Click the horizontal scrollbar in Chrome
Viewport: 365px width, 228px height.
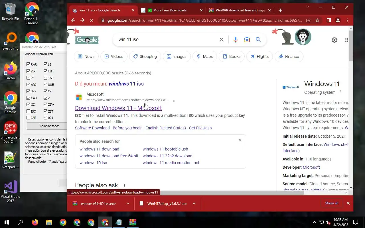186,193
